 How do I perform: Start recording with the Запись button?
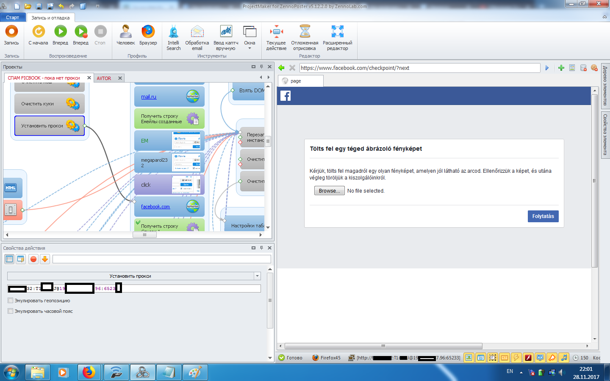[11, 35]
